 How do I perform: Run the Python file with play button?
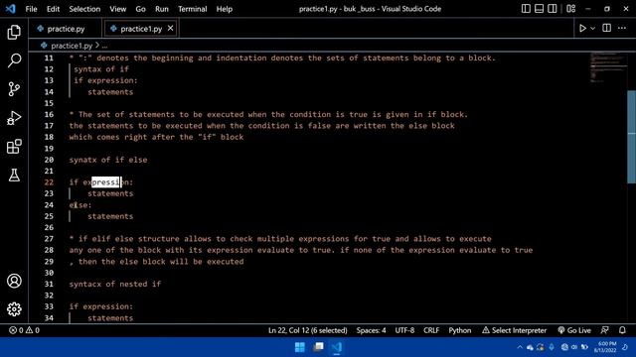(x=582, y=29)
